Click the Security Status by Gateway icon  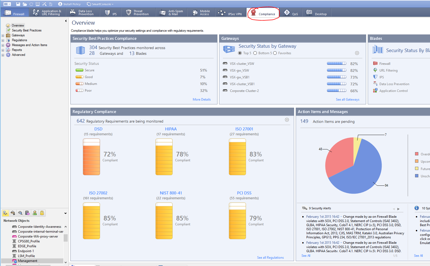(229, 49)
